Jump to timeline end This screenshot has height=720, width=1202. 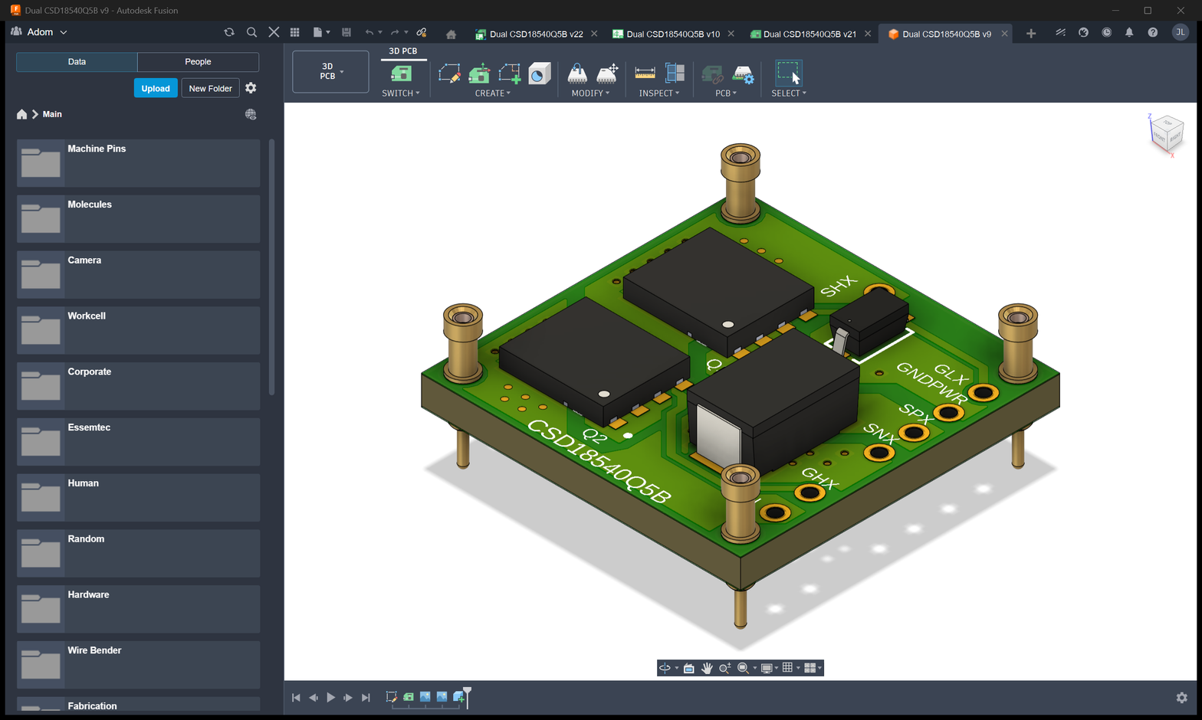366,697
